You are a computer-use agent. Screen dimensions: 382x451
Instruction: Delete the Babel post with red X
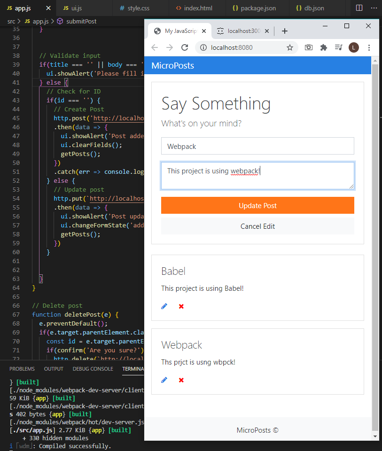coord(181,306)
